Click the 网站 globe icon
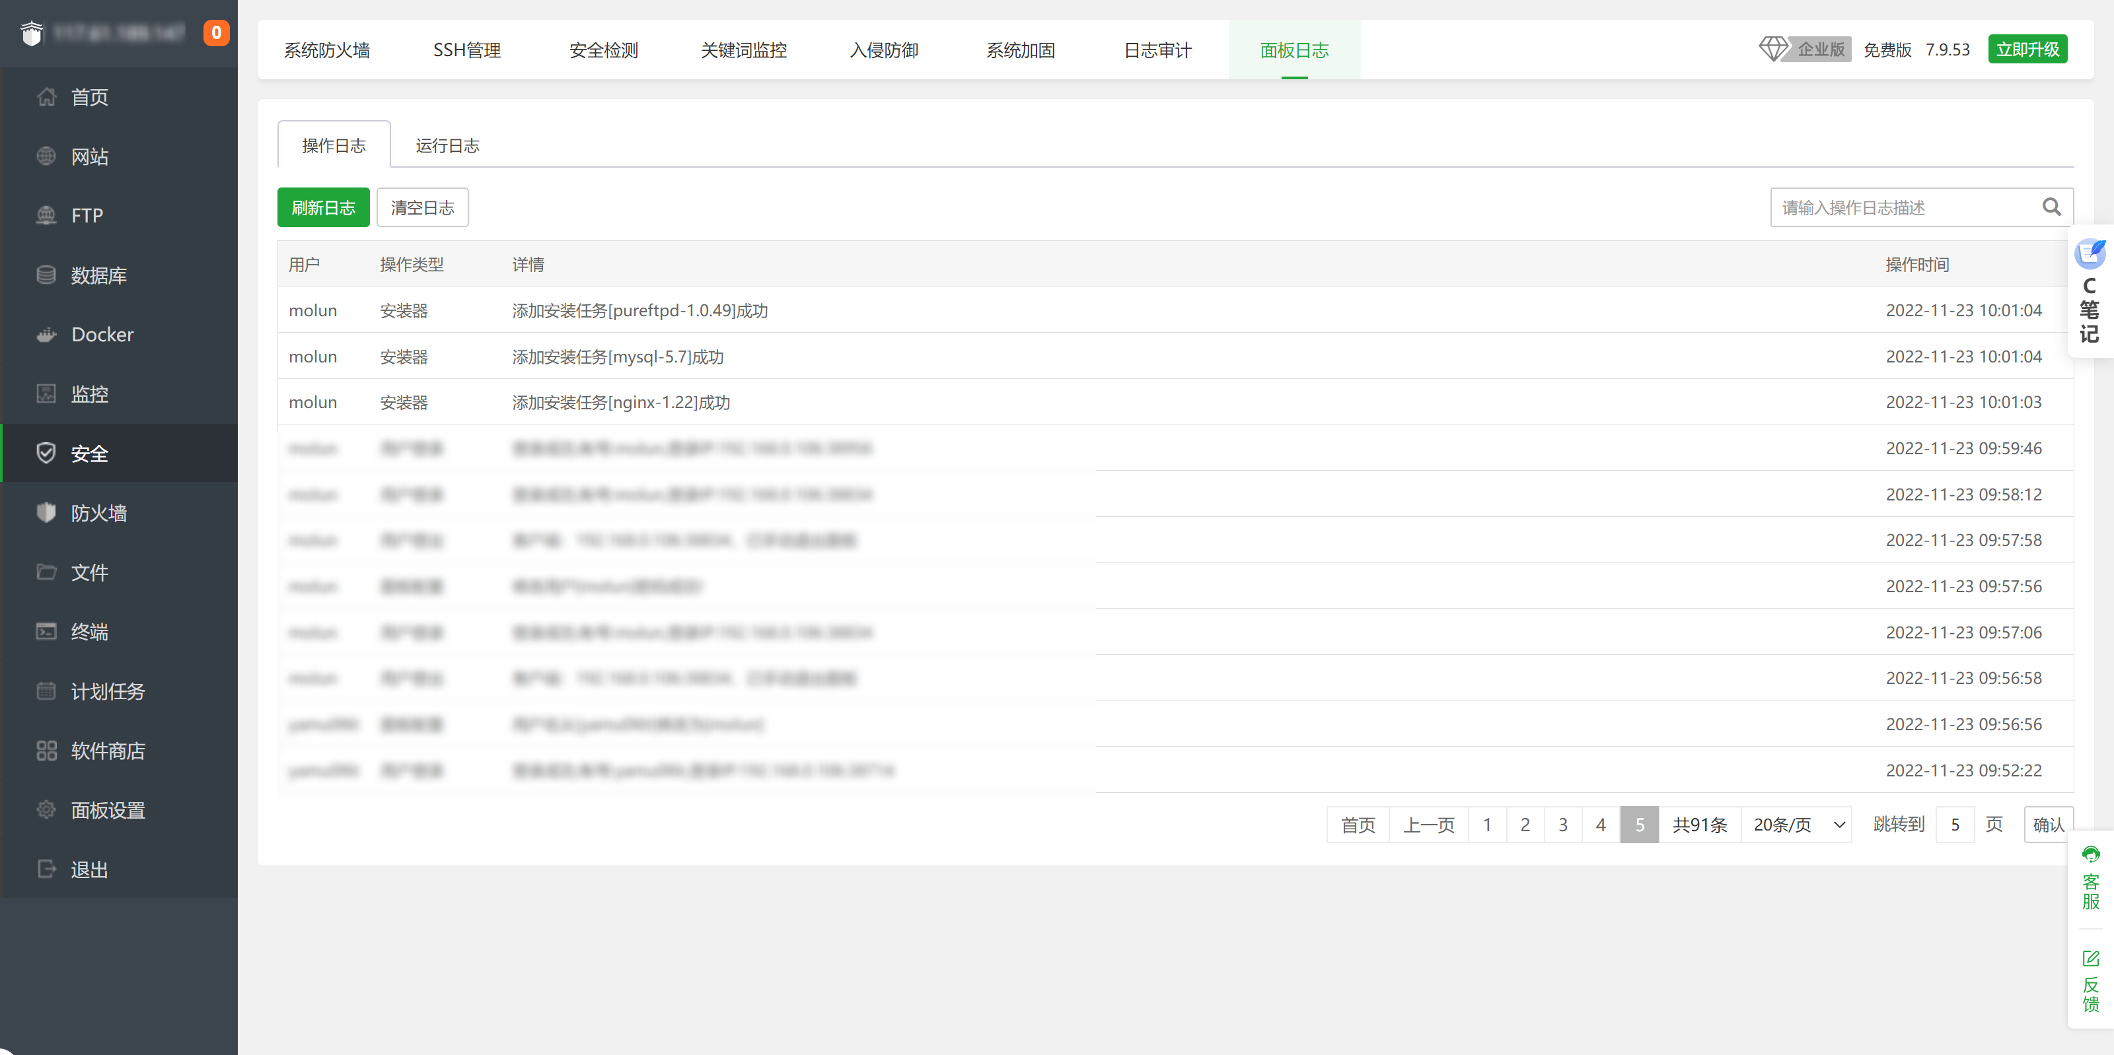The height and width of the screenshot is (1055, 2114). click(46, 156)
